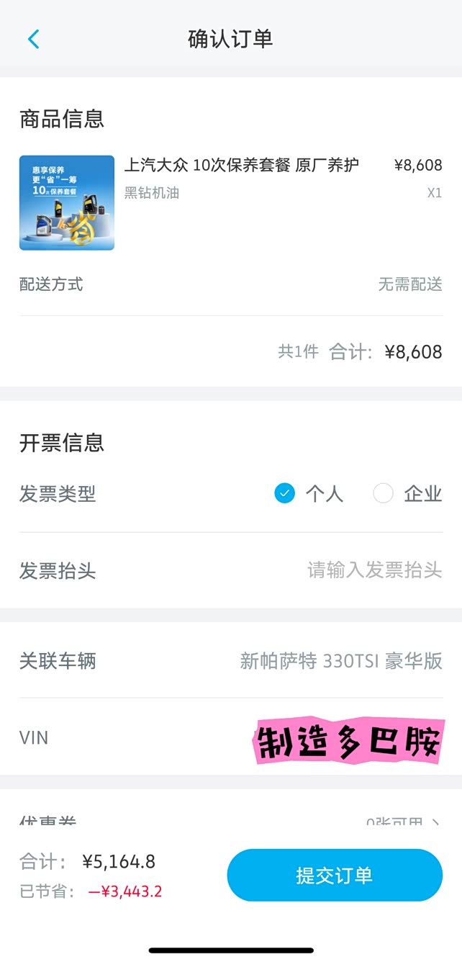Tap the 黑钻机油 product spec text
The image size is (462, 962).
point(152,193)
